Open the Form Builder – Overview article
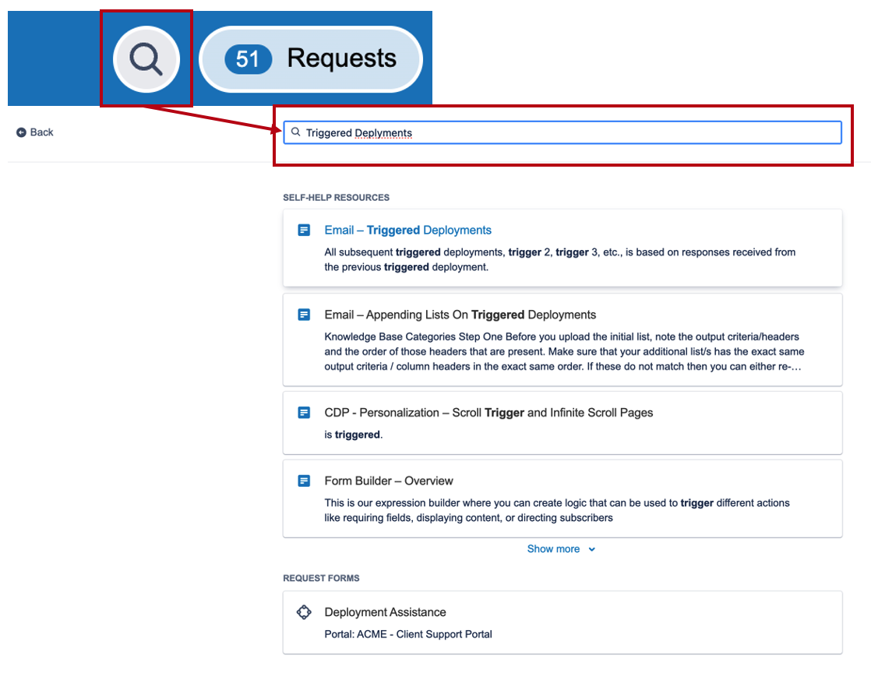The width and height of the screenshot is (871, 676). point(389,481)
